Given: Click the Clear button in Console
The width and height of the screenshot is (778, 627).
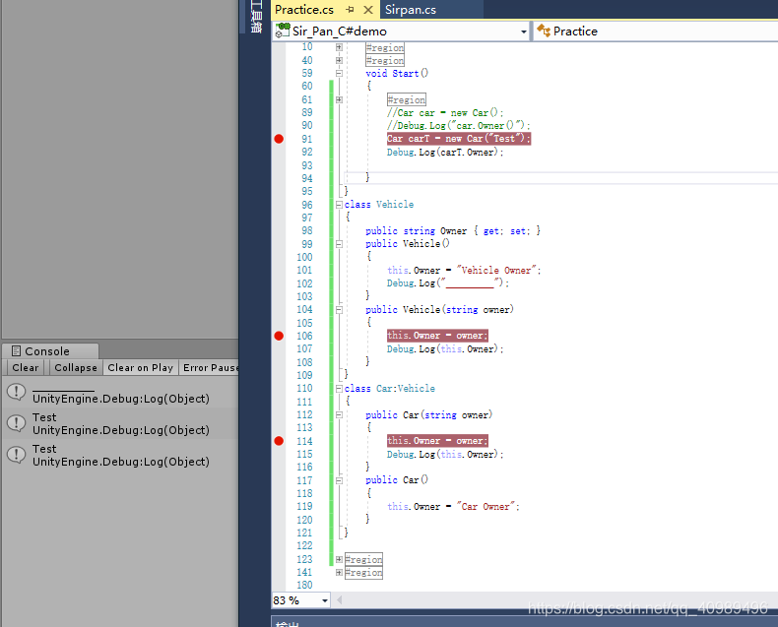Looking at the screenshot, I should pyautogui.click(x=26, y=367).
